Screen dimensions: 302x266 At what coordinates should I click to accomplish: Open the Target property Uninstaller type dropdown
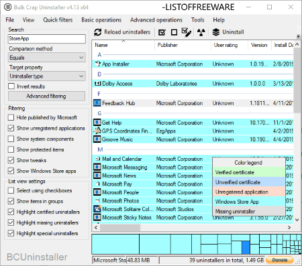tap(47, 76)
